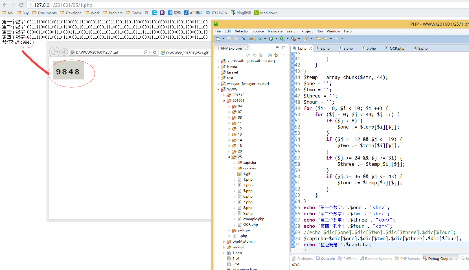Click the Last Edit Location arrow icon
Viewport: 469px width, 270px height.
[319, 39]
